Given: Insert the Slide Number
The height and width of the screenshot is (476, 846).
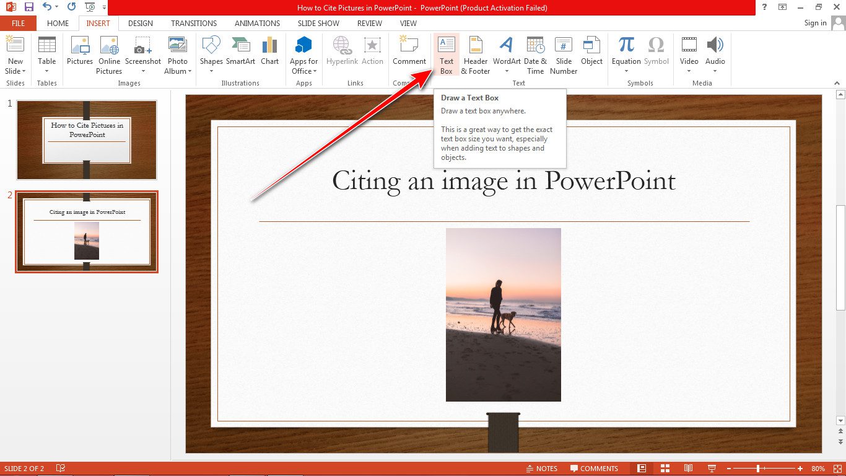Looking at the screenshot, I should [x=563, y=53].
